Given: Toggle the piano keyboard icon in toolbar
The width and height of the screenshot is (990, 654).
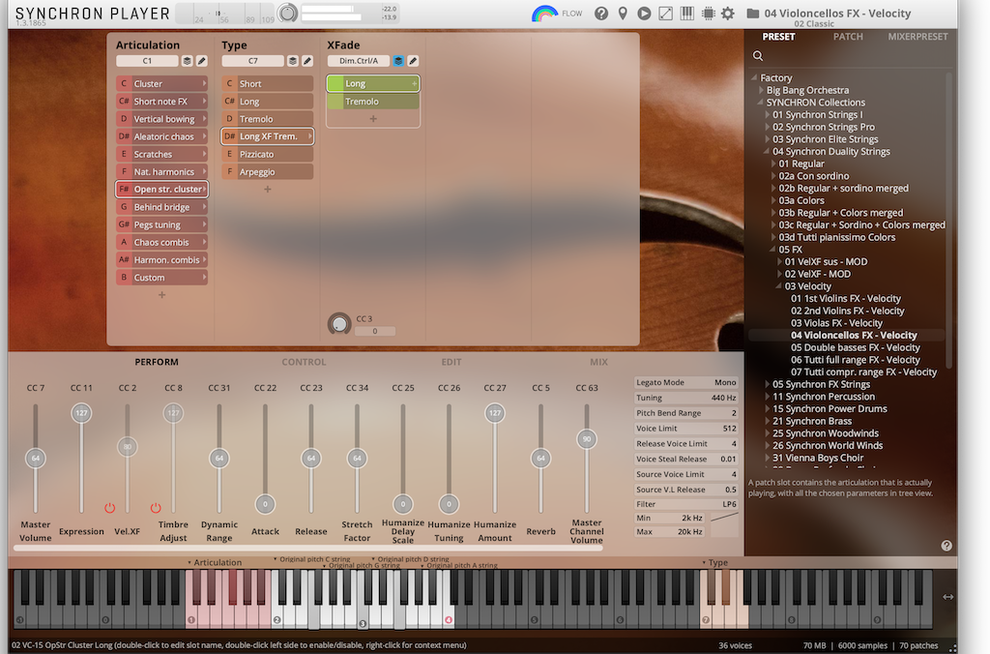Looking at the screenshot, I should (687, 14).
